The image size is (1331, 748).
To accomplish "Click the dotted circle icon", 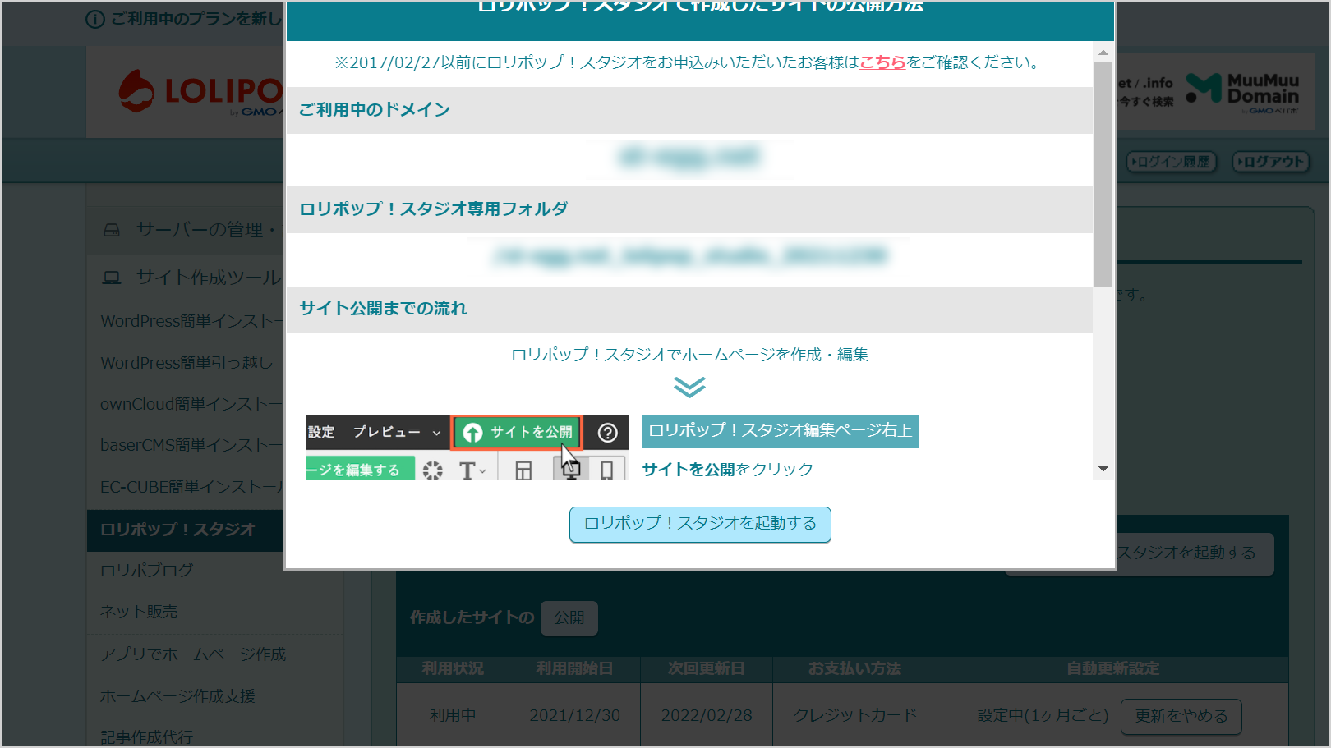I will click(432, 470).
